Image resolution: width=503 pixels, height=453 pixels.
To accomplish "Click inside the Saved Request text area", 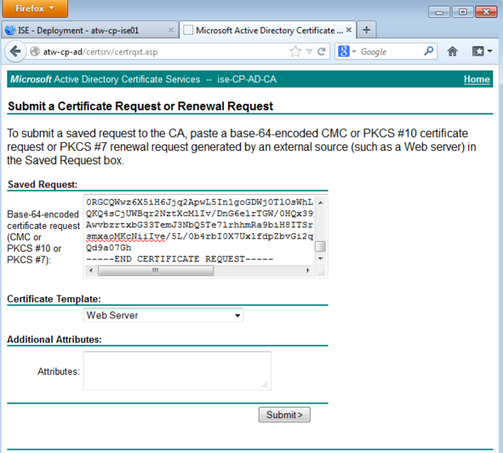I will point(199,231).
